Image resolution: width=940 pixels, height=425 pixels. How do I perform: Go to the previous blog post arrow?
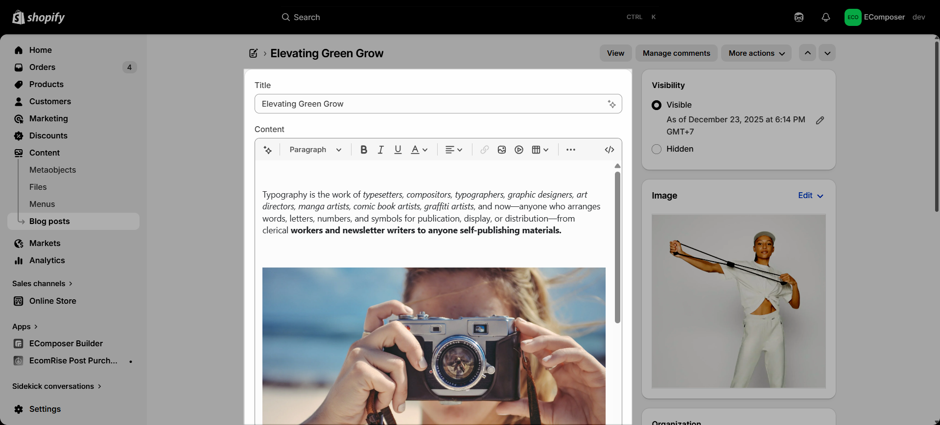807,53
